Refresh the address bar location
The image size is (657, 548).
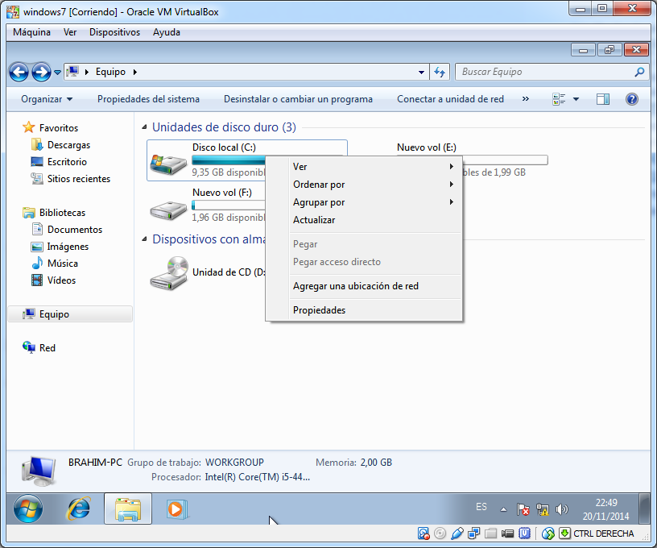click(x=440, y=72)
